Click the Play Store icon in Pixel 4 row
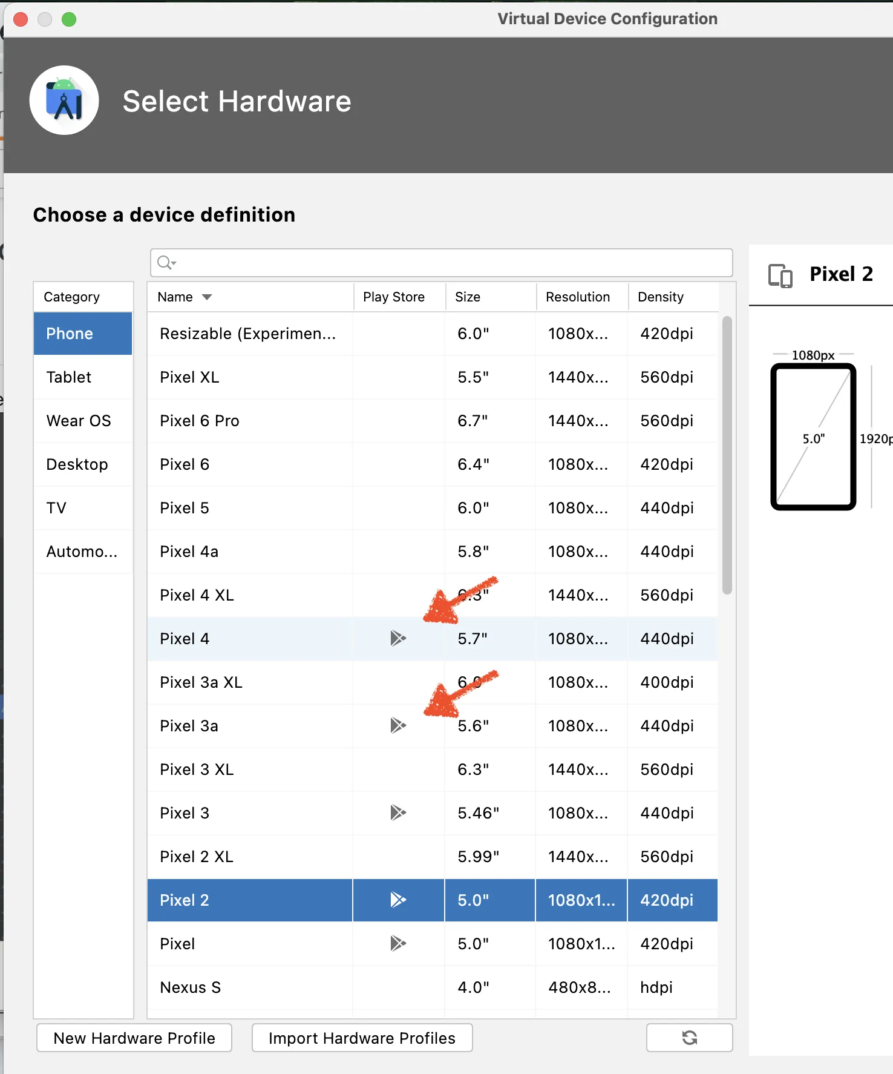This screenshot has width=893, height=1074. coord(398,638)
